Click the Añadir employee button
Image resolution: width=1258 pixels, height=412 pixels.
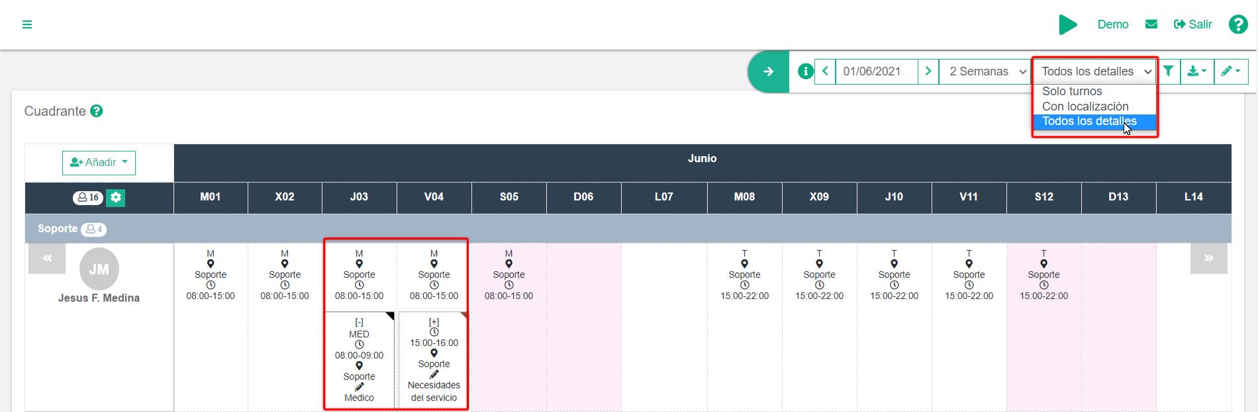coord(99,163)
